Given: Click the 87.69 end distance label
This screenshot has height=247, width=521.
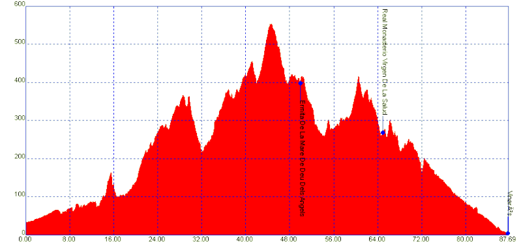Looking at the screenshot, I should click(x=508, y=239).
